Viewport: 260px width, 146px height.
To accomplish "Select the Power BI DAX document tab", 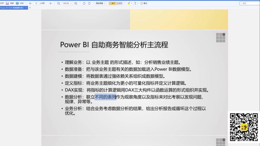I will [x=13, y=8].
